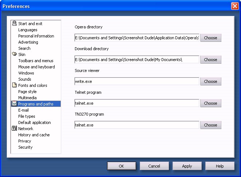Screen dimensions: 241x177
Task: Click the Skin category icon
Action: 14,54
